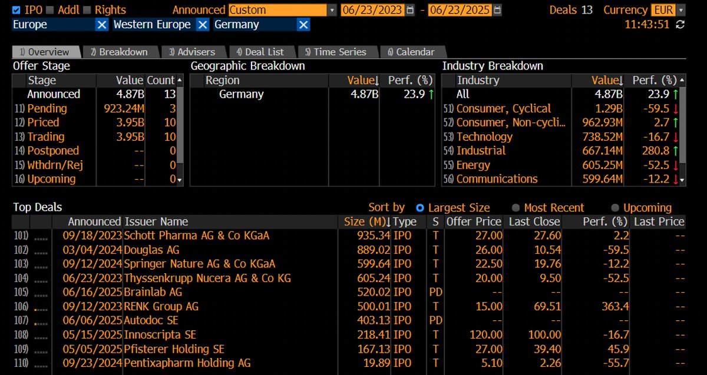Select Germany in Geographic Breakdown

[242, 94]
